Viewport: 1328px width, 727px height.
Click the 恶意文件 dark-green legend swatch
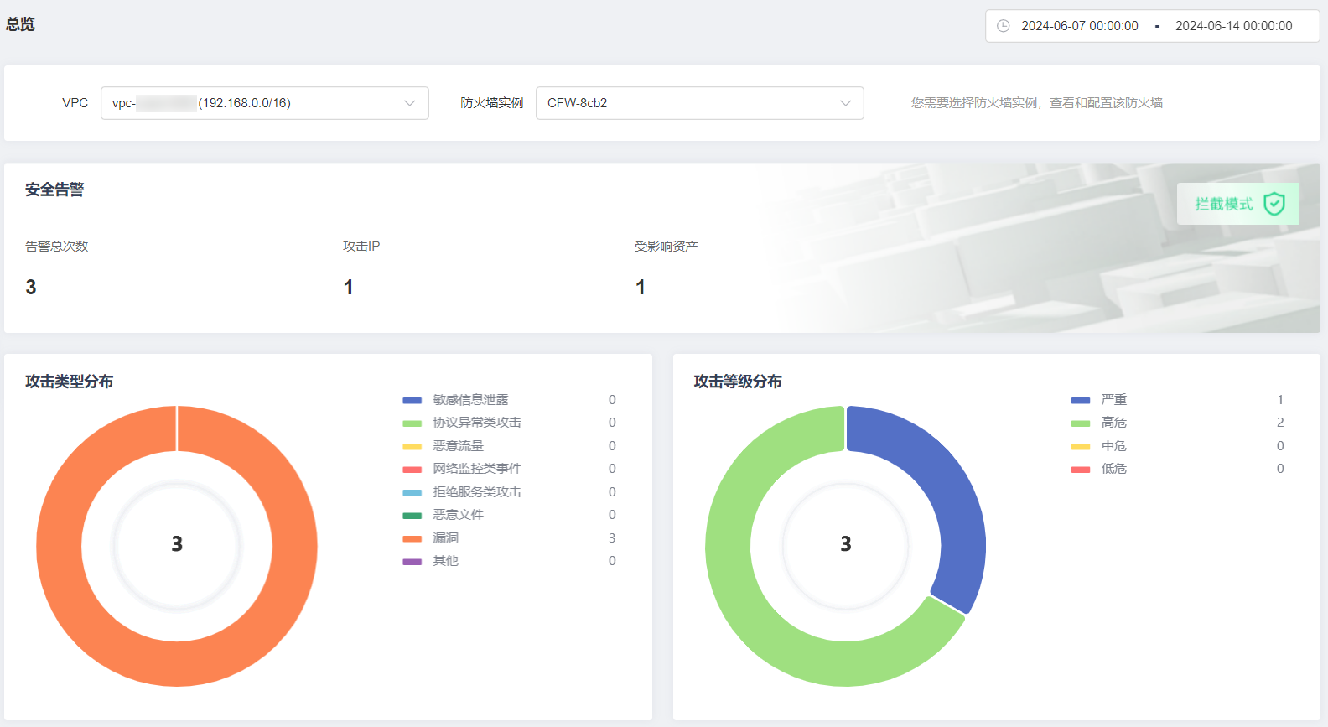[412, 516]
